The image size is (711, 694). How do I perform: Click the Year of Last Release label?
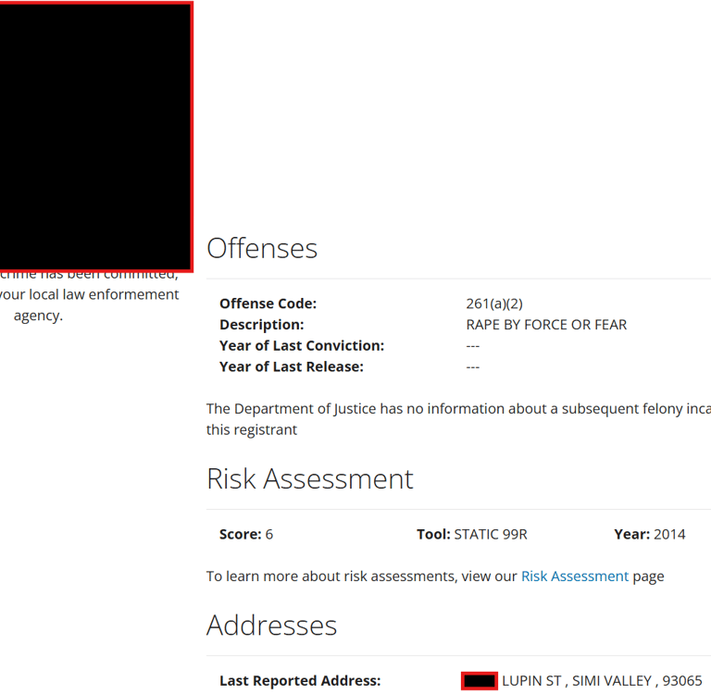coord(292,366)
